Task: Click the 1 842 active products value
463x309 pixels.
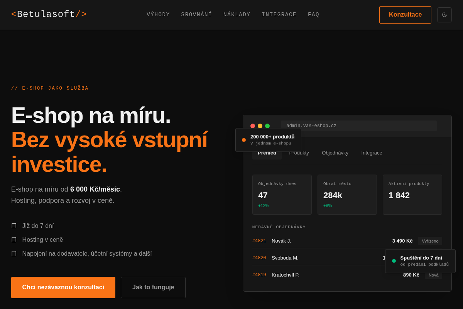Action: [x=399, y=195]
